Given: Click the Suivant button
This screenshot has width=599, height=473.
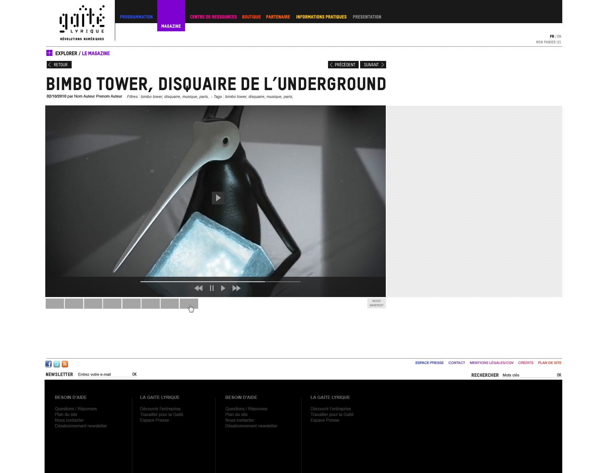Looking at the screenshot, I should [x=373, y=64].
